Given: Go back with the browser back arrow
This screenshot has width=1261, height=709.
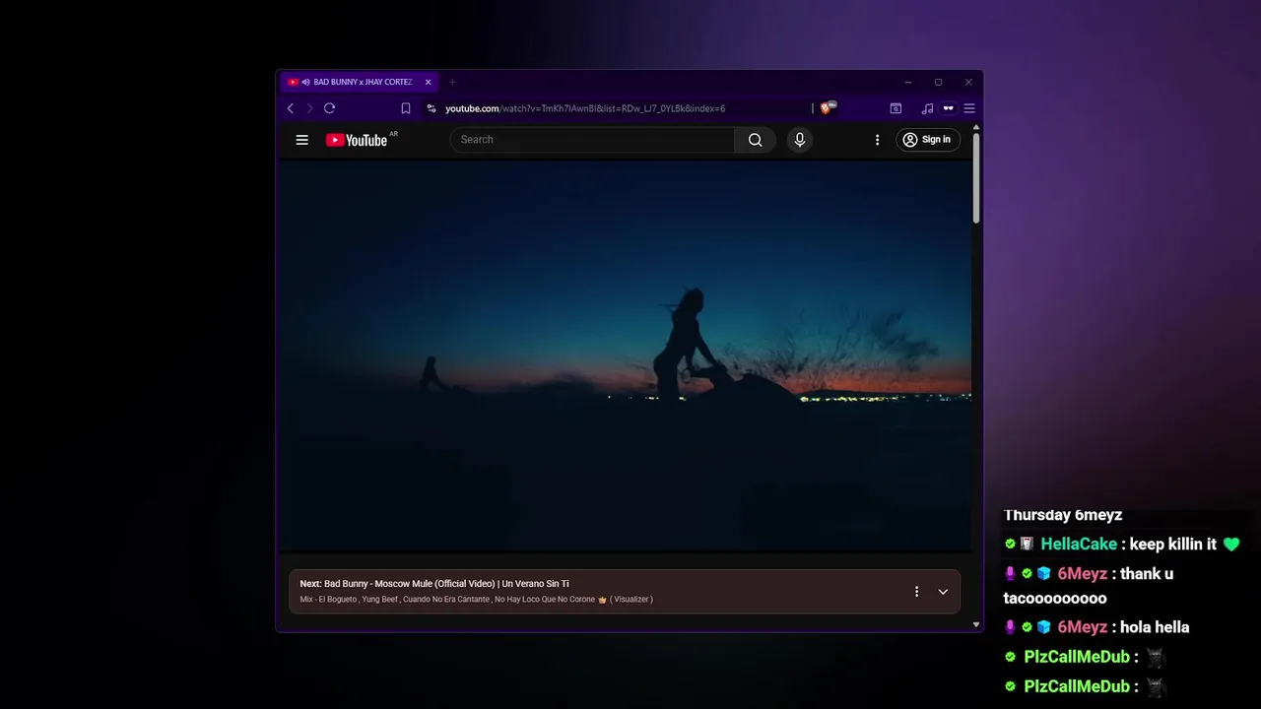Looking at the screenshot, I should click(290, 108).
